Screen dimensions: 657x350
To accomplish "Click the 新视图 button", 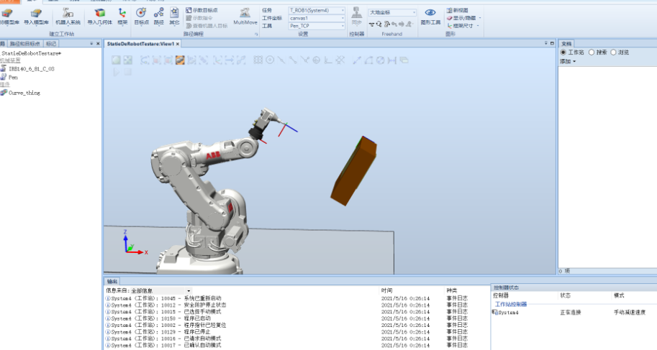I will (x=460, y=10).
